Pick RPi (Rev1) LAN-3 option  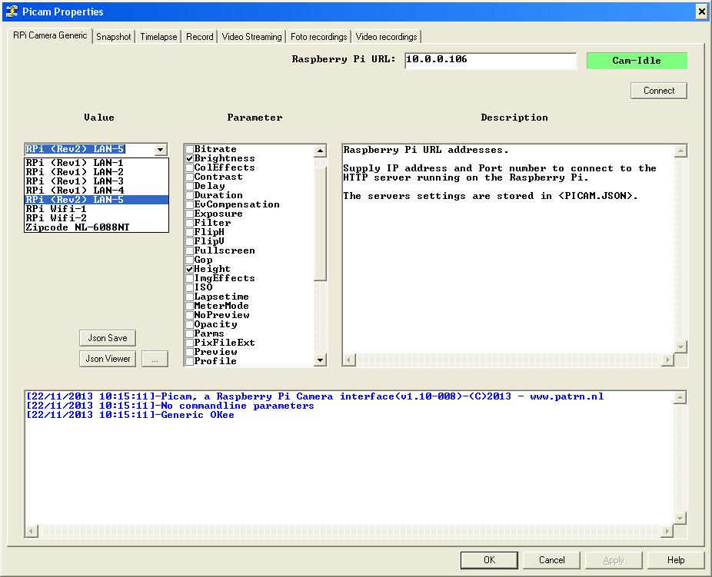(x=74, y=181)
